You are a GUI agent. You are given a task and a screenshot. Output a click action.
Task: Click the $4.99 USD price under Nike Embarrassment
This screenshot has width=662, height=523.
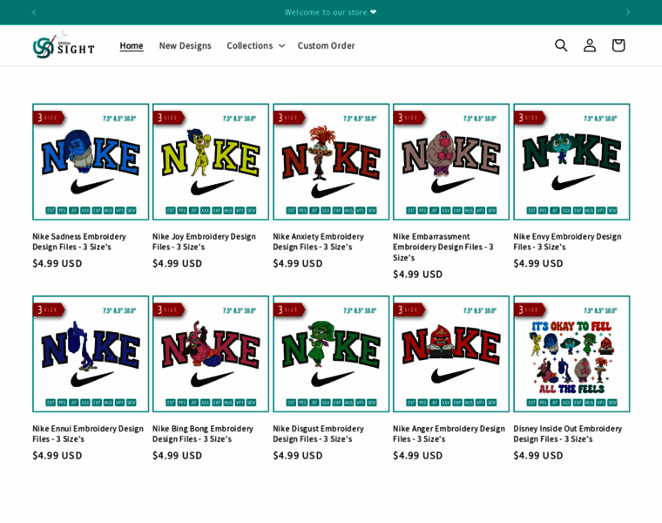[418, 275]
